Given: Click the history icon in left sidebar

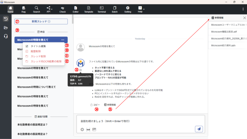Looking at the screenshot, I should click(x=6, y=19).
